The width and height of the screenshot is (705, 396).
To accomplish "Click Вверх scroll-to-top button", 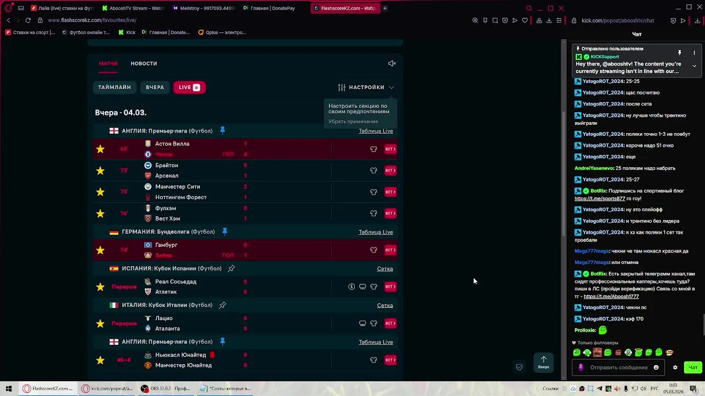I will (x=544, y=362).
